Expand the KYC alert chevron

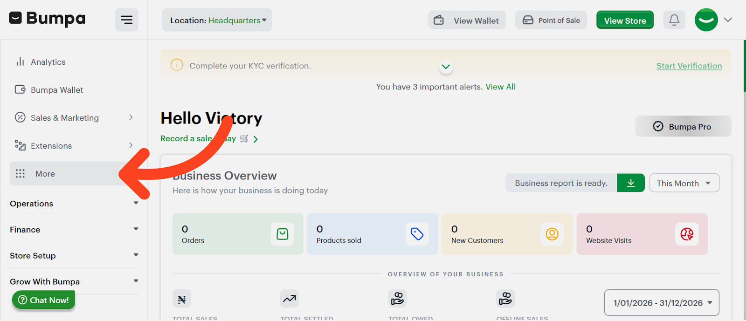coord(446,67)
